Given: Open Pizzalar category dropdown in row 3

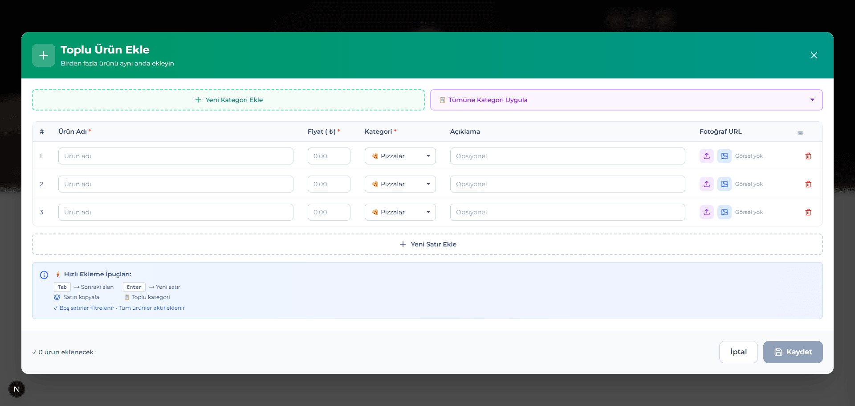Looking at the screenshot, I should (x=400, y=212).
